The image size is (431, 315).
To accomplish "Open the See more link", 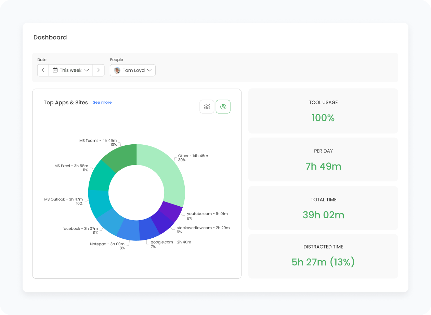I will pyautogui.click(x=102, y=102).
